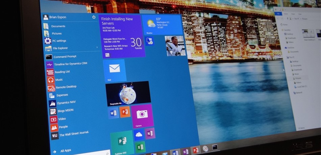Open the View ribbon tab in File Explorer

[x=300, y=14]
